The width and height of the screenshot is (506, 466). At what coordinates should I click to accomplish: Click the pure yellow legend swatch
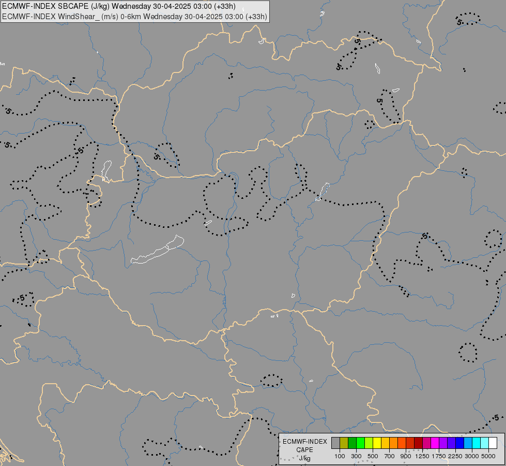[x=377, y=443]
